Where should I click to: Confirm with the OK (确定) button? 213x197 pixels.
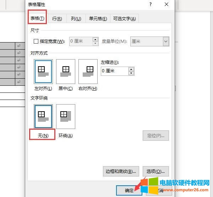(129, 191)
